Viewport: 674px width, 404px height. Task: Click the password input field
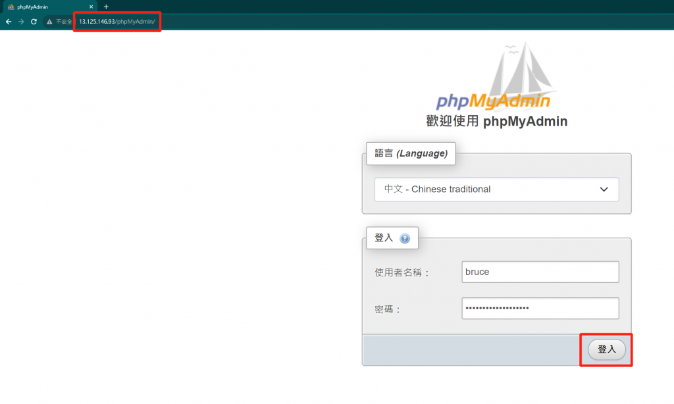tap(540, 308)
